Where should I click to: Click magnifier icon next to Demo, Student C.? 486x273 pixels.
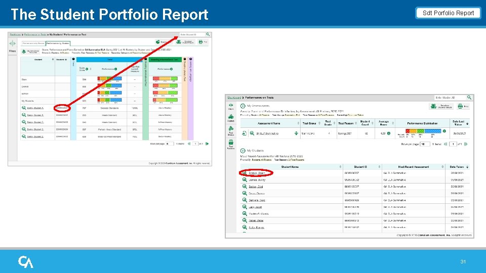click(x=24, y=122)
